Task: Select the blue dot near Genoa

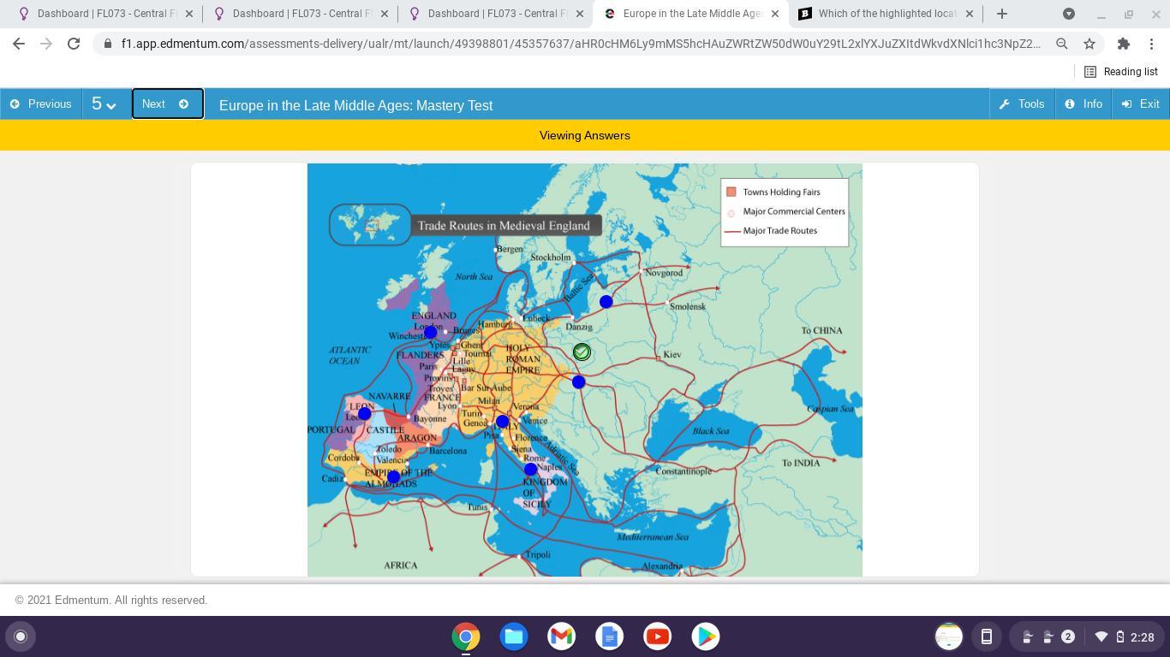Action: 503,422
